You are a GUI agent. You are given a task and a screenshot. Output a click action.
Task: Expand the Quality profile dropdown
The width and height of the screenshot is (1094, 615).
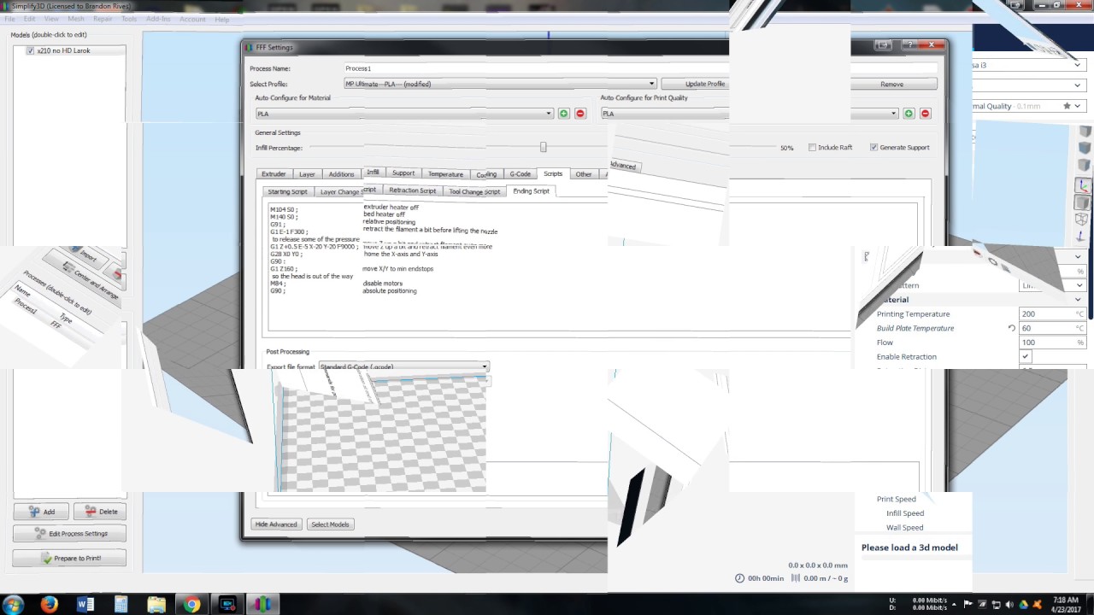[1079, 106]
